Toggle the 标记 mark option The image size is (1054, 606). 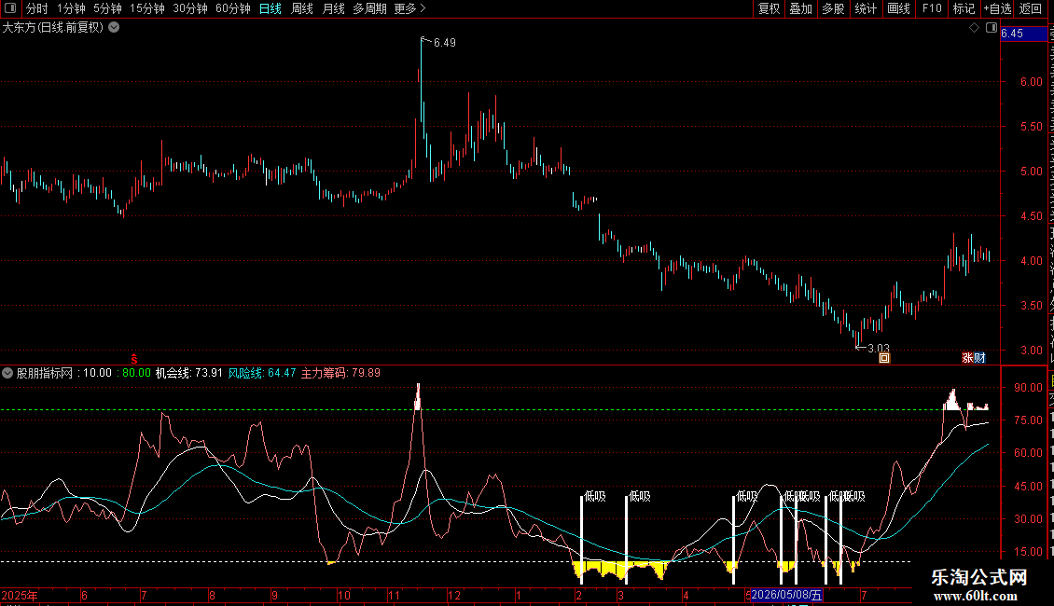coord(964,8)
